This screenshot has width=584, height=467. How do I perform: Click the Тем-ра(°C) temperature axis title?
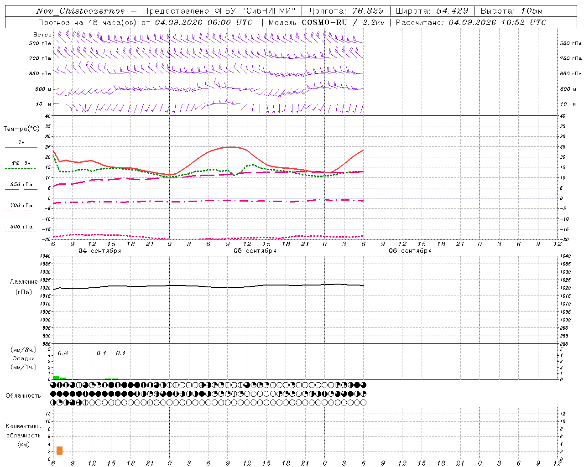tap(21, 129)
